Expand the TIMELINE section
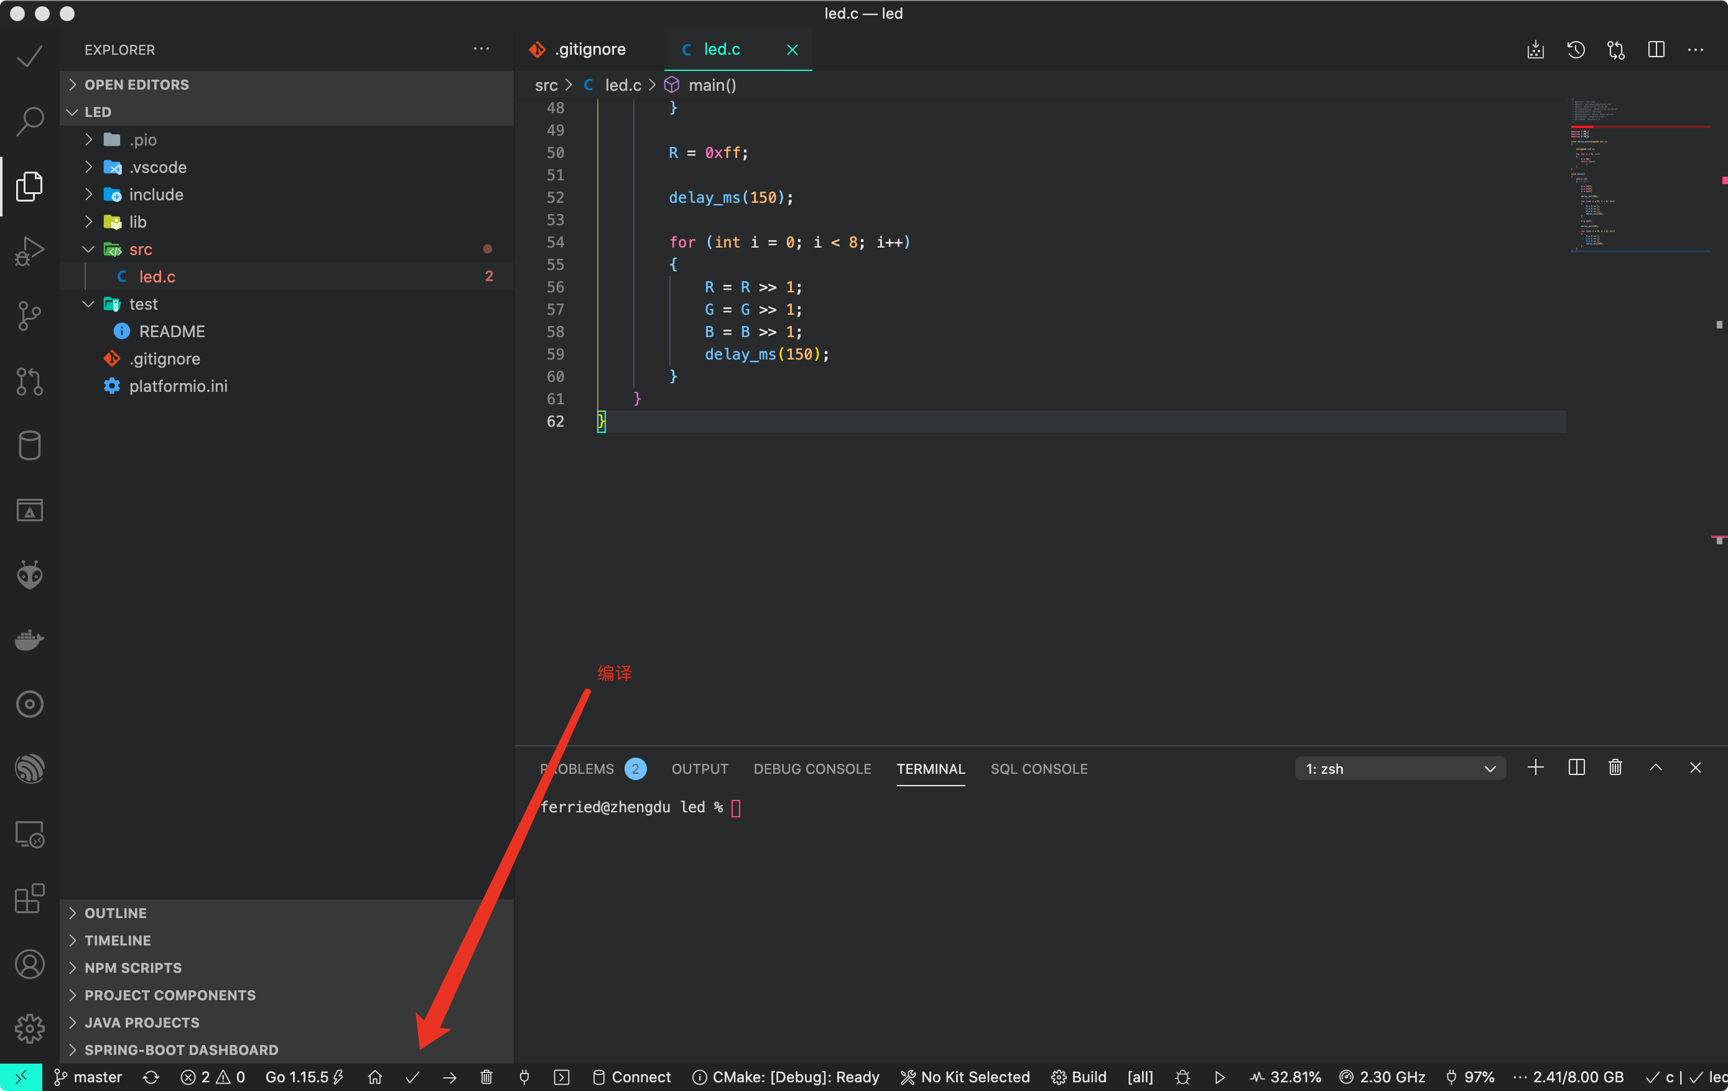The image size is (1728, 1091). point(286,940)
